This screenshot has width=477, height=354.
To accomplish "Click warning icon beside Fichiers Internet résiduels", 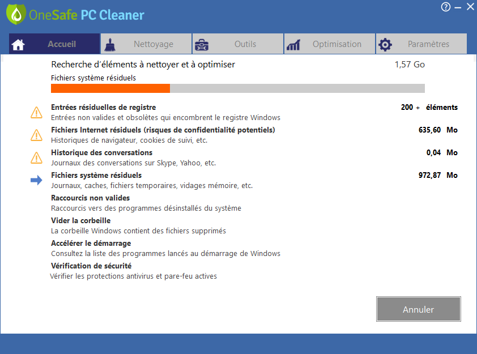I will click(x=36, y=135).
